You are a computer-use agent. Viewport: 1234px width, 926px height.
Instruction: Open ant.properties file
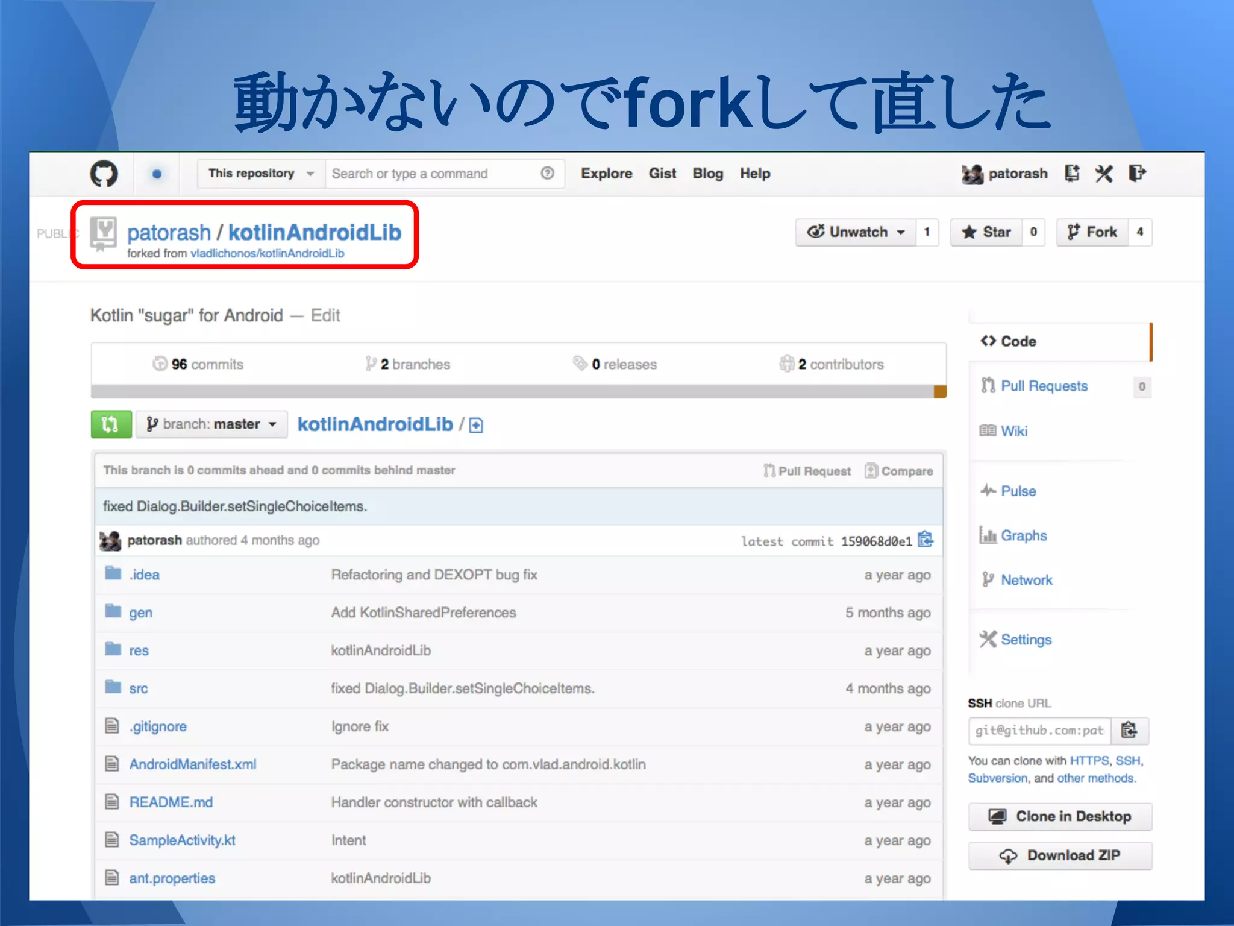pos(172,878)
